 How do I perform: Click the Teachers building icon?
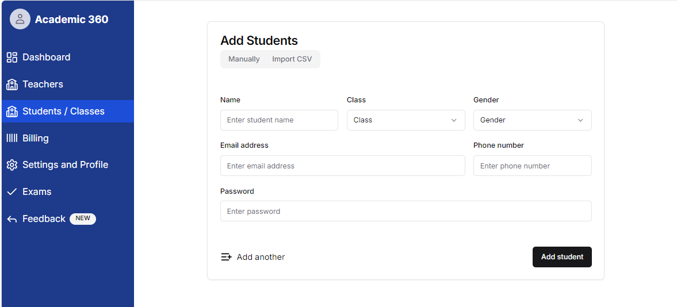(12, 85)
